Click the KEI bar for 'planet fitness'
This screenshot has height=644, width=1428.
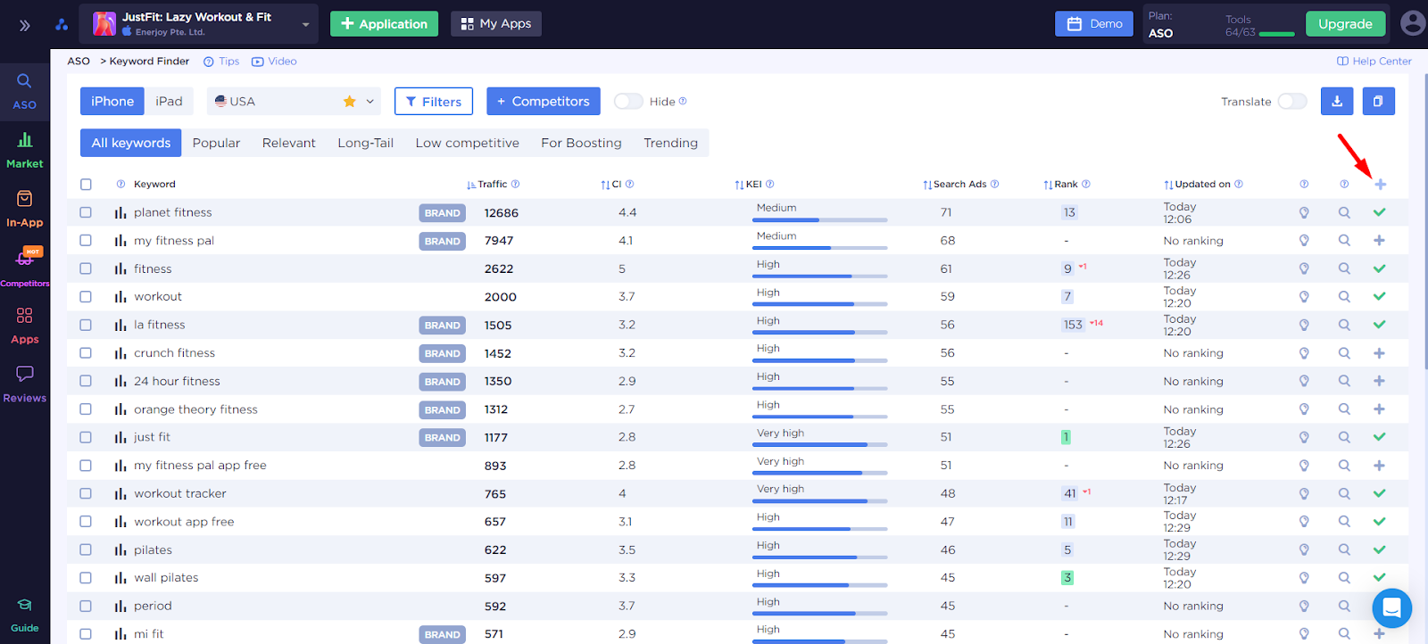click(819, 219)
